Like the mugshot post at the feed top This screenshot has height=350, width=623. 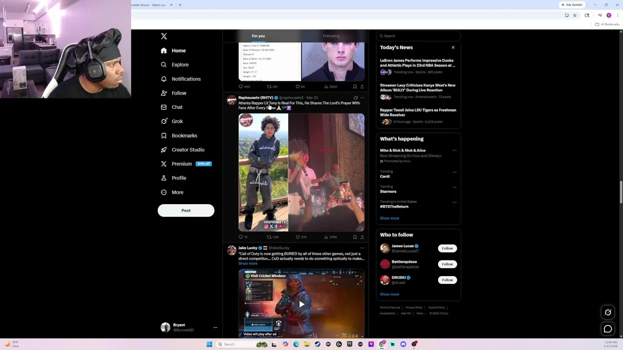point(300,87)
